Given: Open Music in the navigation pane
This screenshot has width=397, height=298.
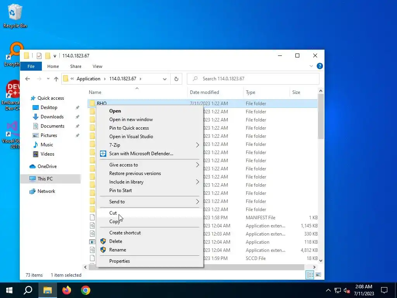Looking at the screenshot, I should click(x=47, y=145).
